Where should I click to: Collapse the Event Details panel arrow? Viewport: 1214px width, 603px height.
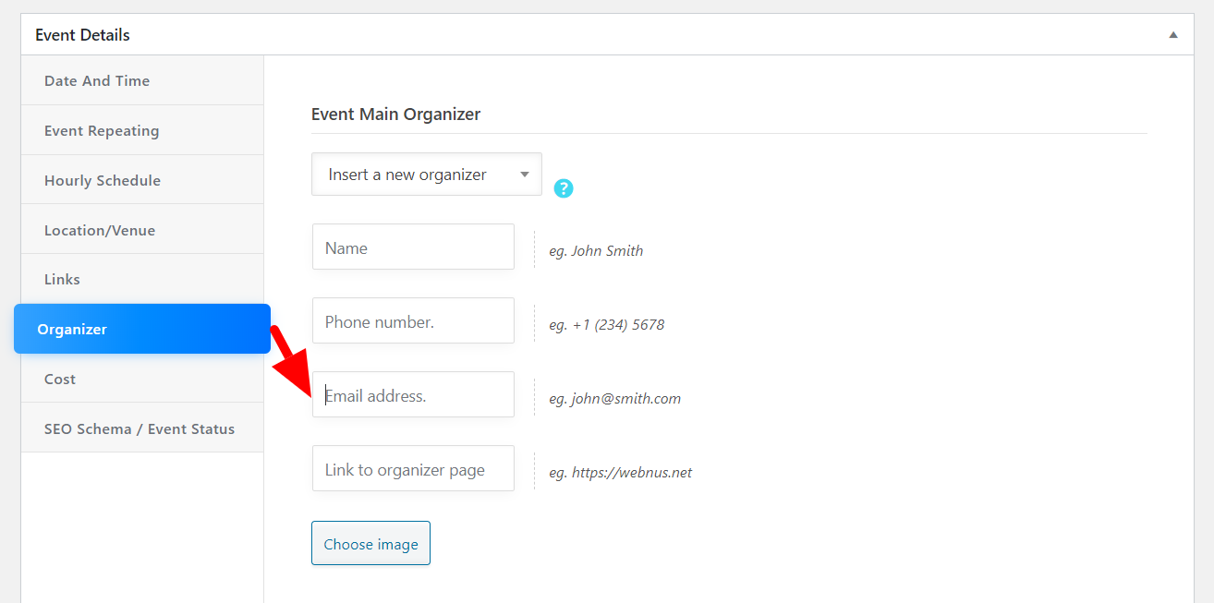tap(1173, 35)
